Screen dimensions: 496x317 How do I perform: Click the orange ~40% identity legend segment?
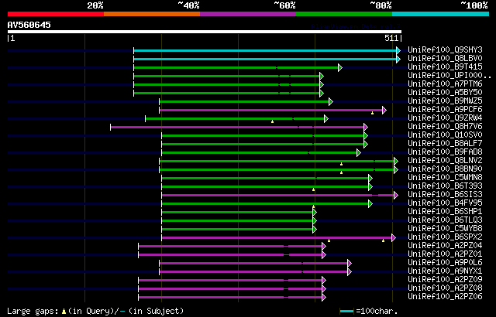[152, 14]
